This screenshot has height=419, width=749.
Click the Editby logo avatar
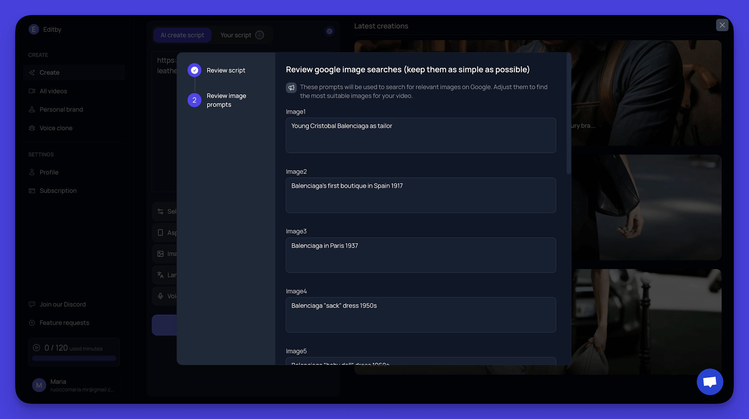[x=34, y=29]
